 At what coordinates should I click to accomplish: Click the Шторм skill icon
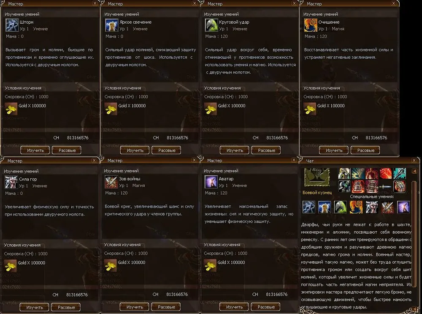pos(12,25)
